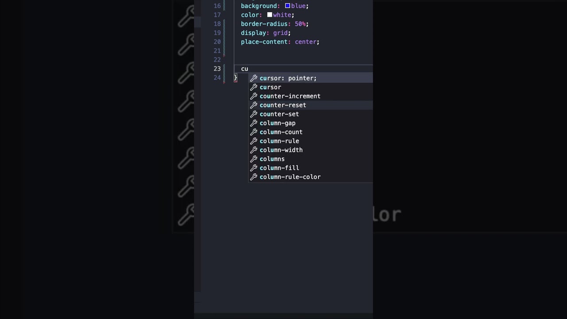Select 'column-gap' from the suggestion list
Image resolution: width=567 pixels, height=319 pixels.
(311, 123)
